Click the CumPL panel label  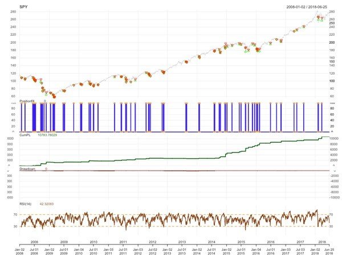tap(25, 135)
